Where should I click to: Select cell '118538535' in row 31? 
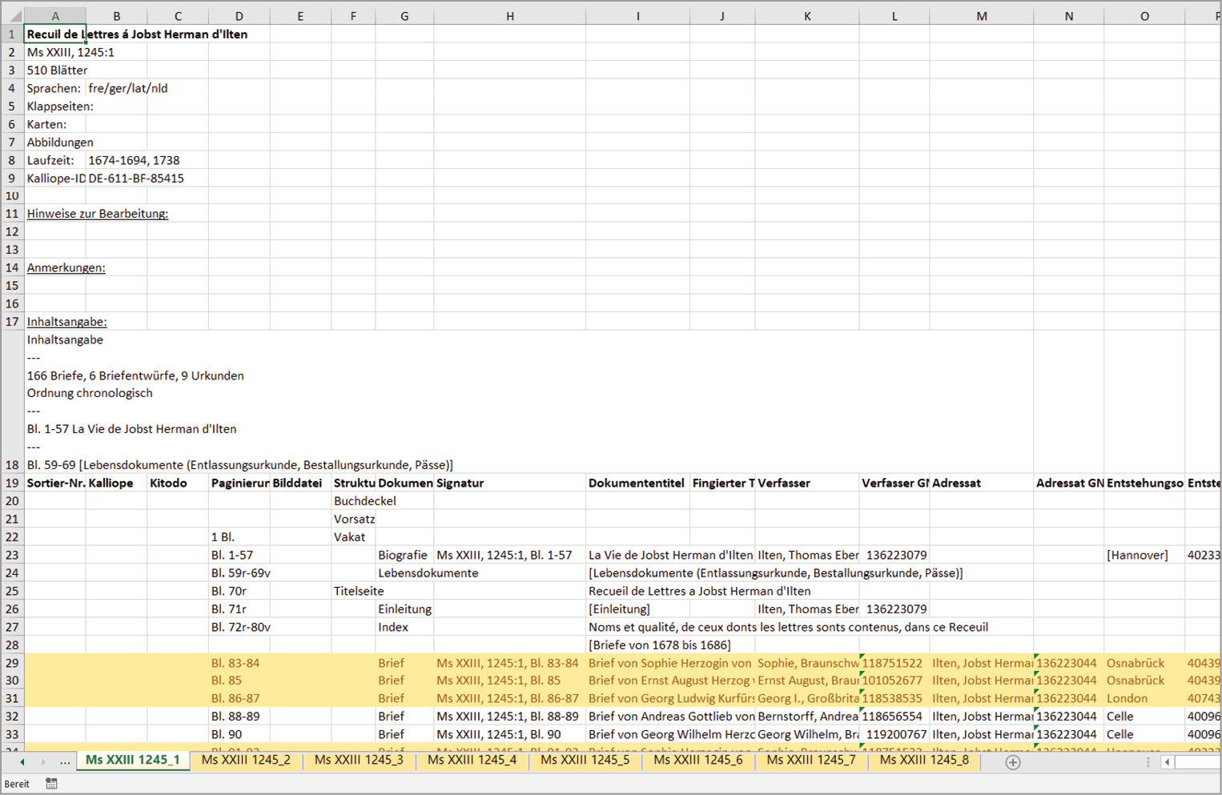[x=894, y=698]
